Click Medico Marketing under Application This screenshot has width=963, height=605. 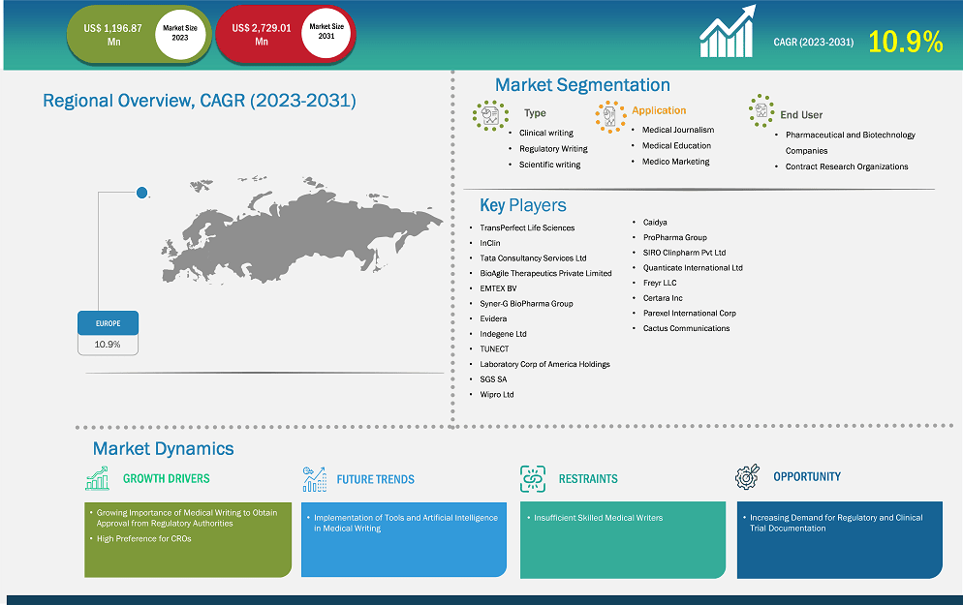pos(675,162)
